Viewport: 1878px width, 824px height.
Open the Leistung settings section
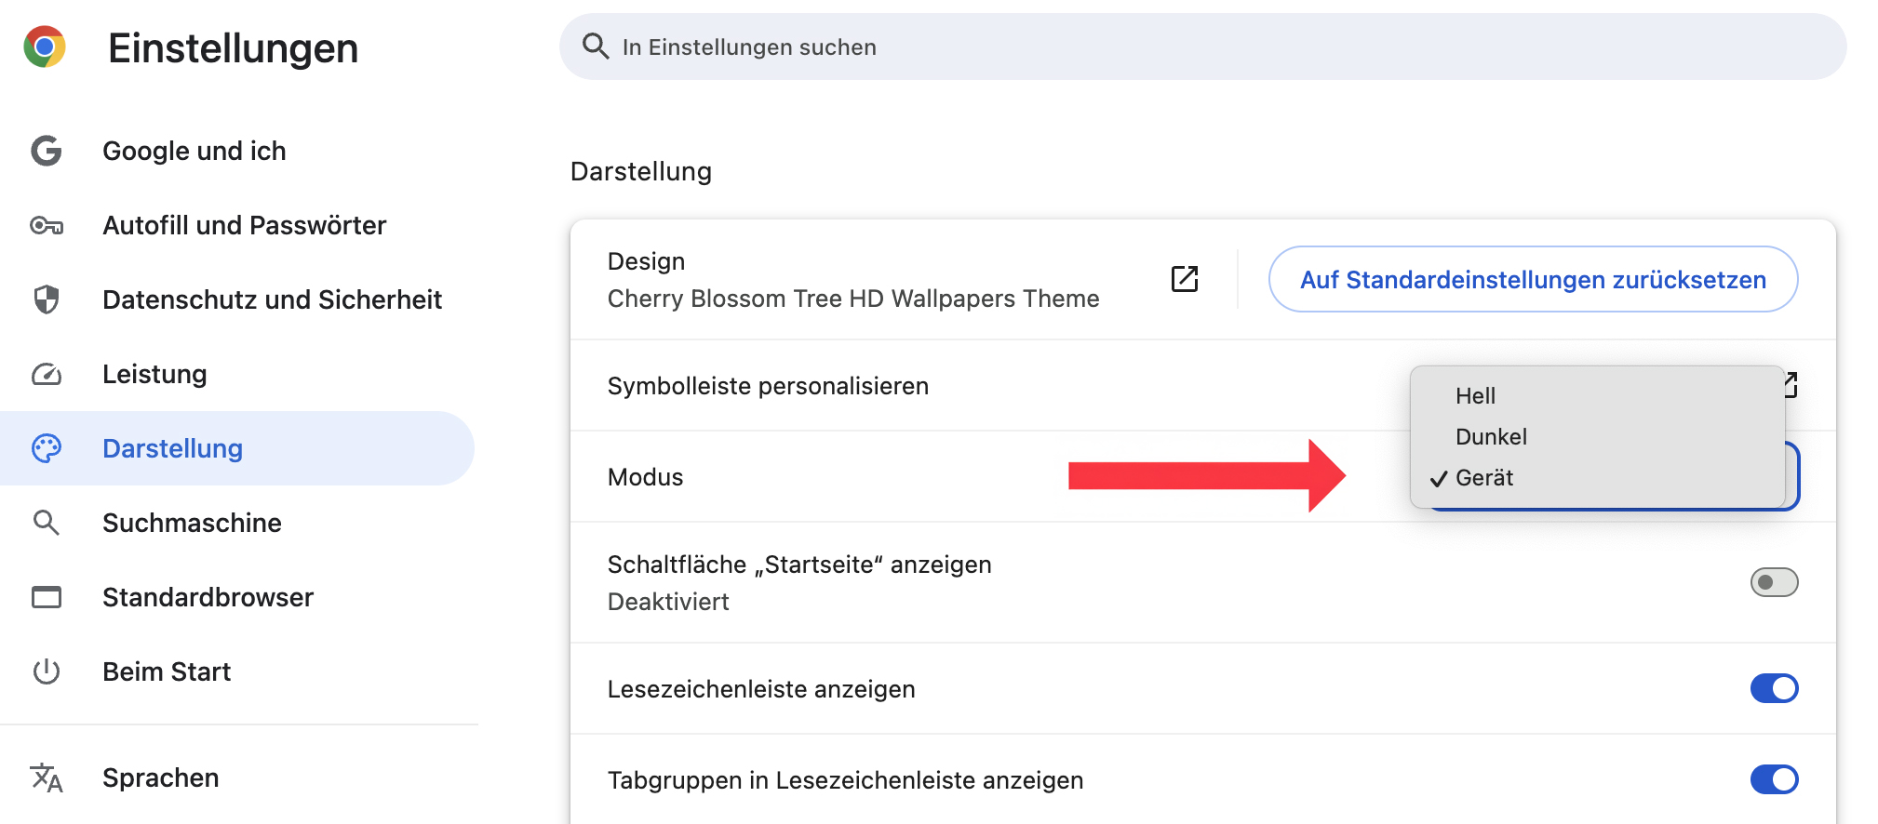click(x=237, y=374)
